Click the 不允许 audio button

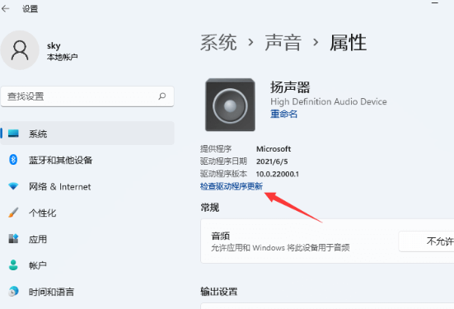pos(426,241)
